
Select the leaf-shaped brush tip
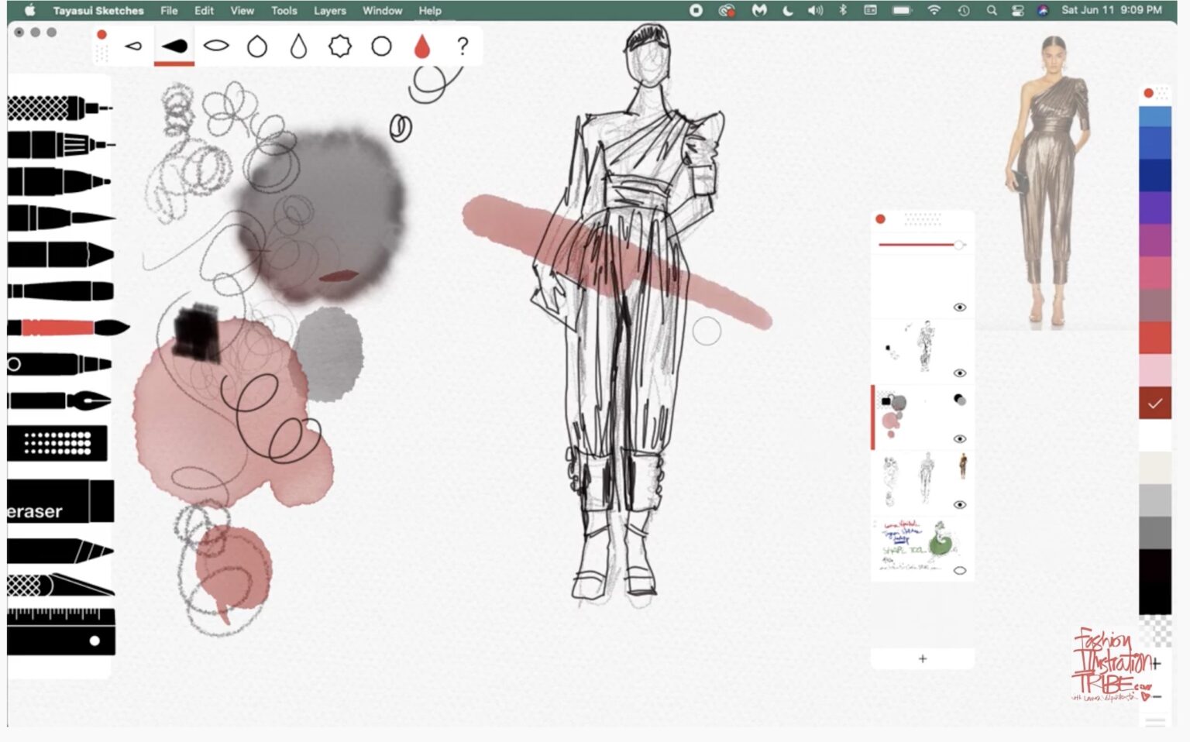216,45
